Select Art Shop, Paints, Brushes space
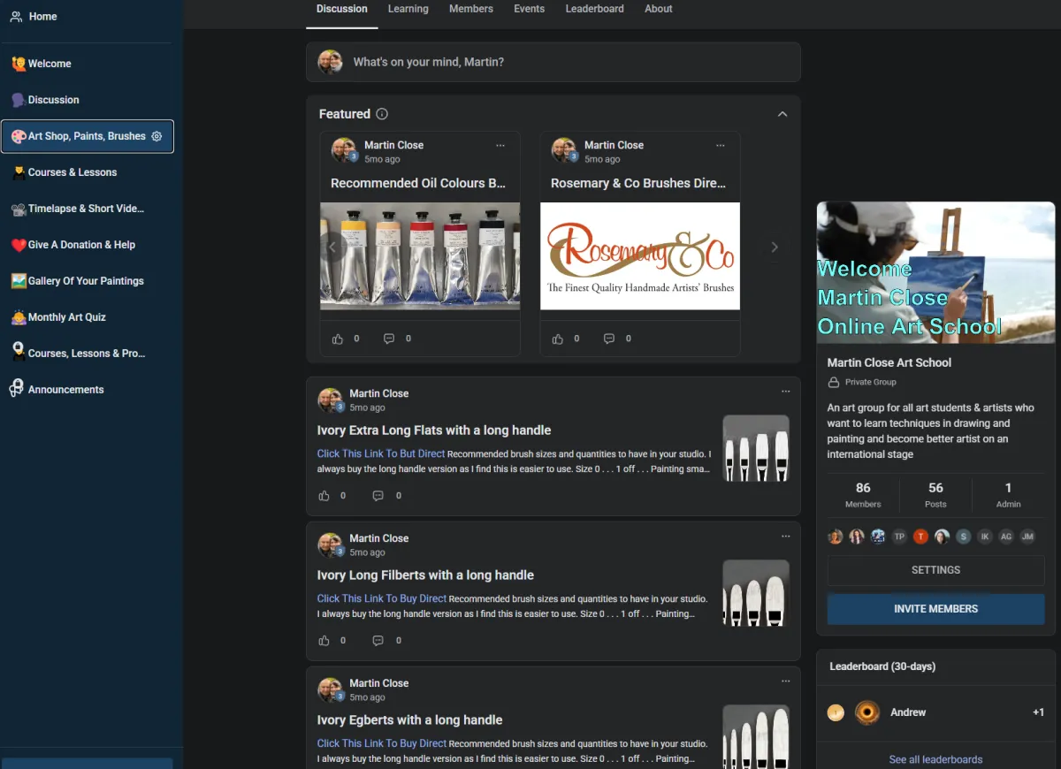 87,136
